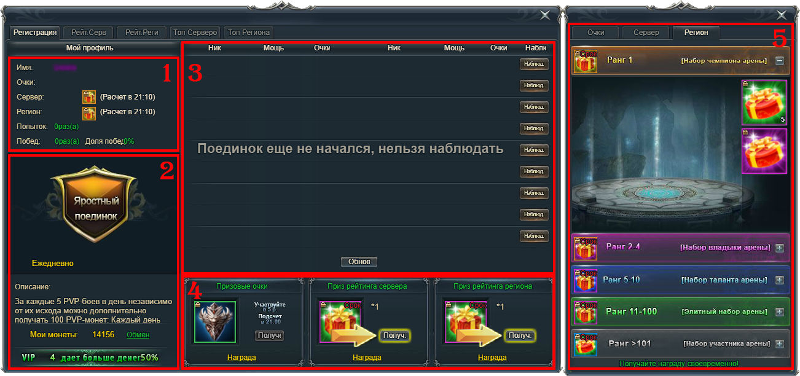Image resolution: width=800 pixels, height=376 pixels.
Task: Click the Обмен coin exchange link
Action: point(138,335)
